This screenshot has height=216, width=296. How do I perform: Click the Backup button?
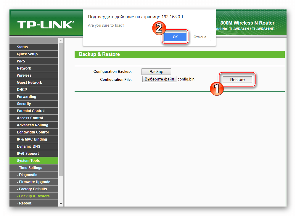point(156,72)
